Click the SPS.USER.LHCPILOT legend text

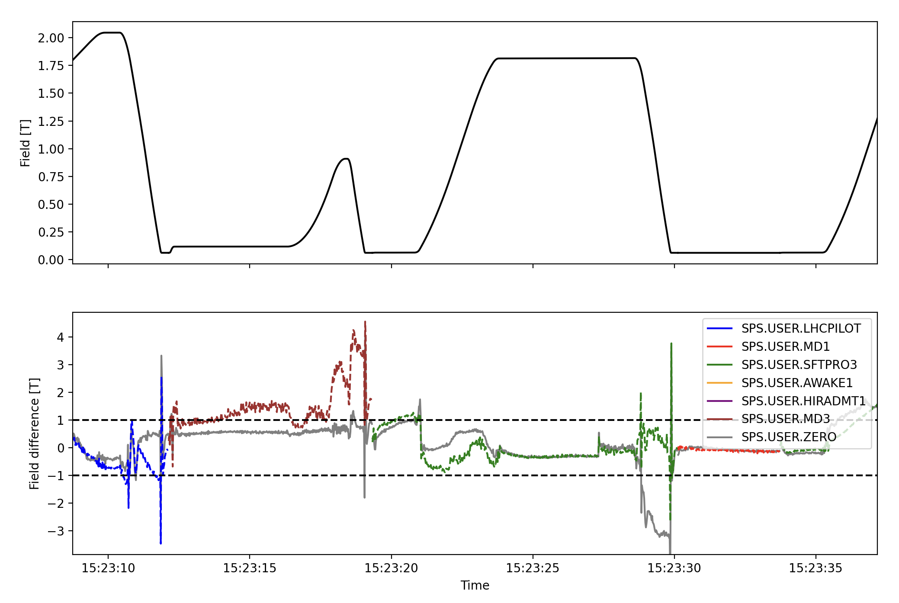(801, 329)
